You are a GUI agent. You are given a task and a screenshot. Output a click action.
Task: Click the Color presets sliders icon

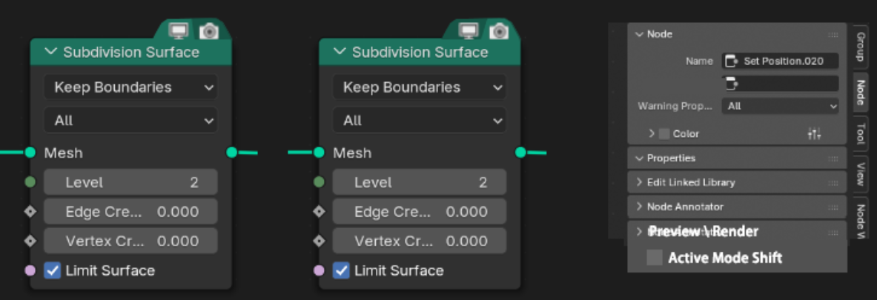[814, 133]
